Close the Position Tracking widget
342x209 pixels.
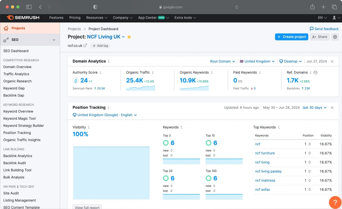(x=332, y=108)
